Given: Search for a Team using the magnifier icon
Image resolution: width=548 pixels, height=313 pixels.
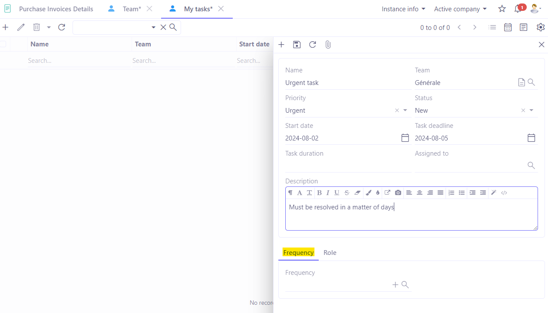Looking at the screenshot, I should tap(531, 82).
